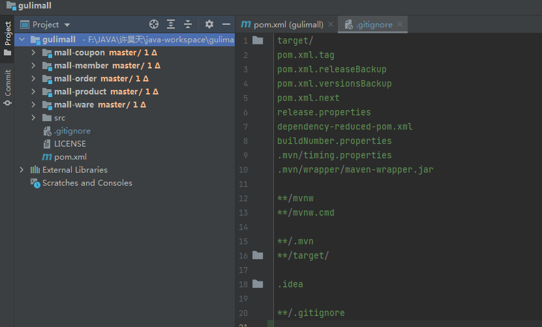Click line number 11 in the gutter
The height and width of the screenshot is (327, 542).
tap(243, 184)
